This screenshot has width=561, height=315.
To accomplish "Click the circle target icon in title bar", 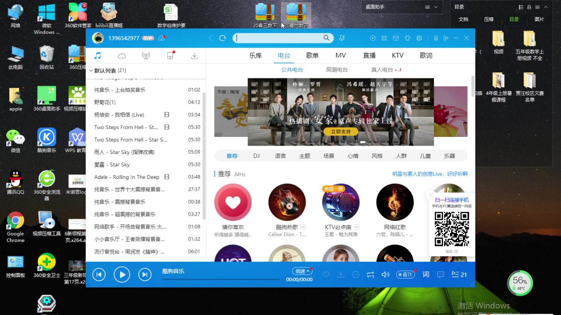I will pos(373,38).
